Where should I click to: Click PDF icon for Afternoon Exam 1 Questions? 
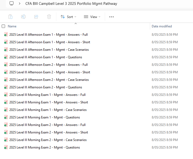pos(6,57)
